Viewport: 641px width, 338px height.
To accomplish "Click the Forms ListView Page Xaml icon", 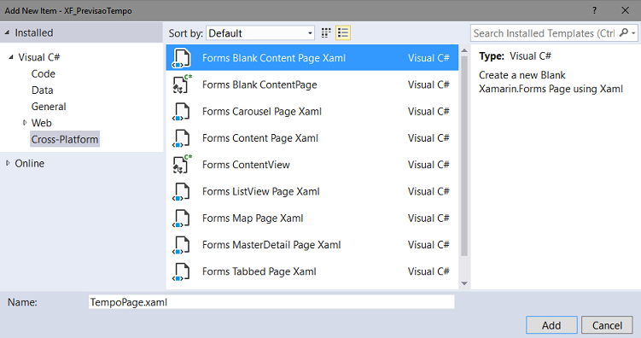I will pyautogui.click(x=182, y=191).
